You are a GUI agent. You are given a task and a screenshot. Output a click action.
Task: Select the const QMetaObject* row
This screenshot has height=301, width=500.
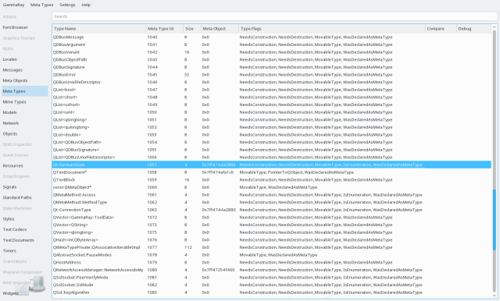coord(271,187)
